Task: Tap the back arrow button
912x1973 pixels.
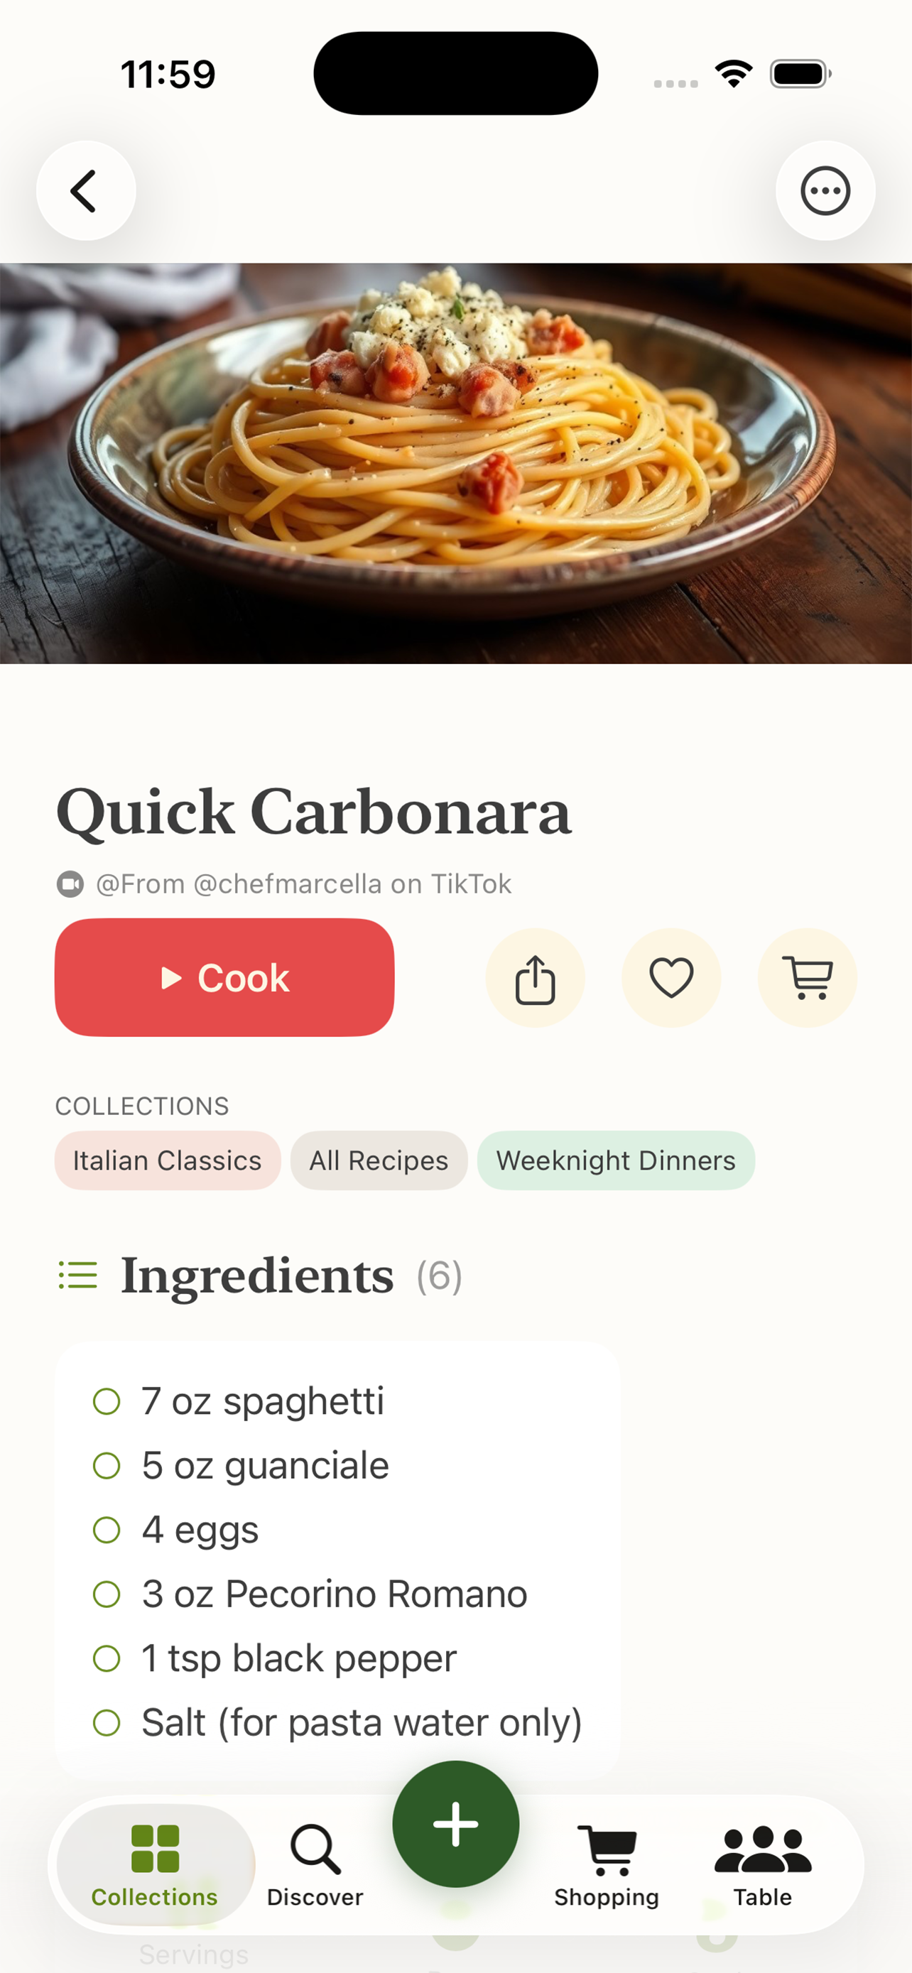Action: (86, 191)
